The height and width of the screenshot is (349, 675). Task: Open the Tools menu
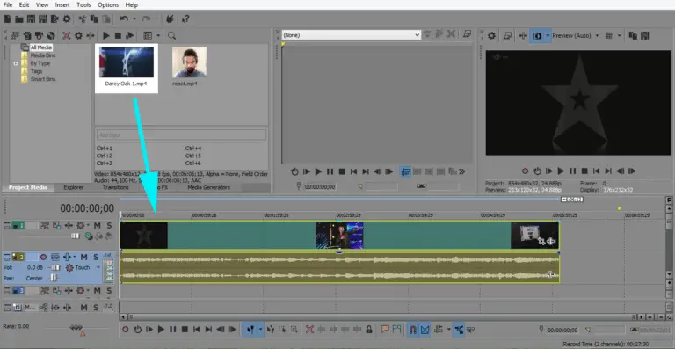point(83,4)
